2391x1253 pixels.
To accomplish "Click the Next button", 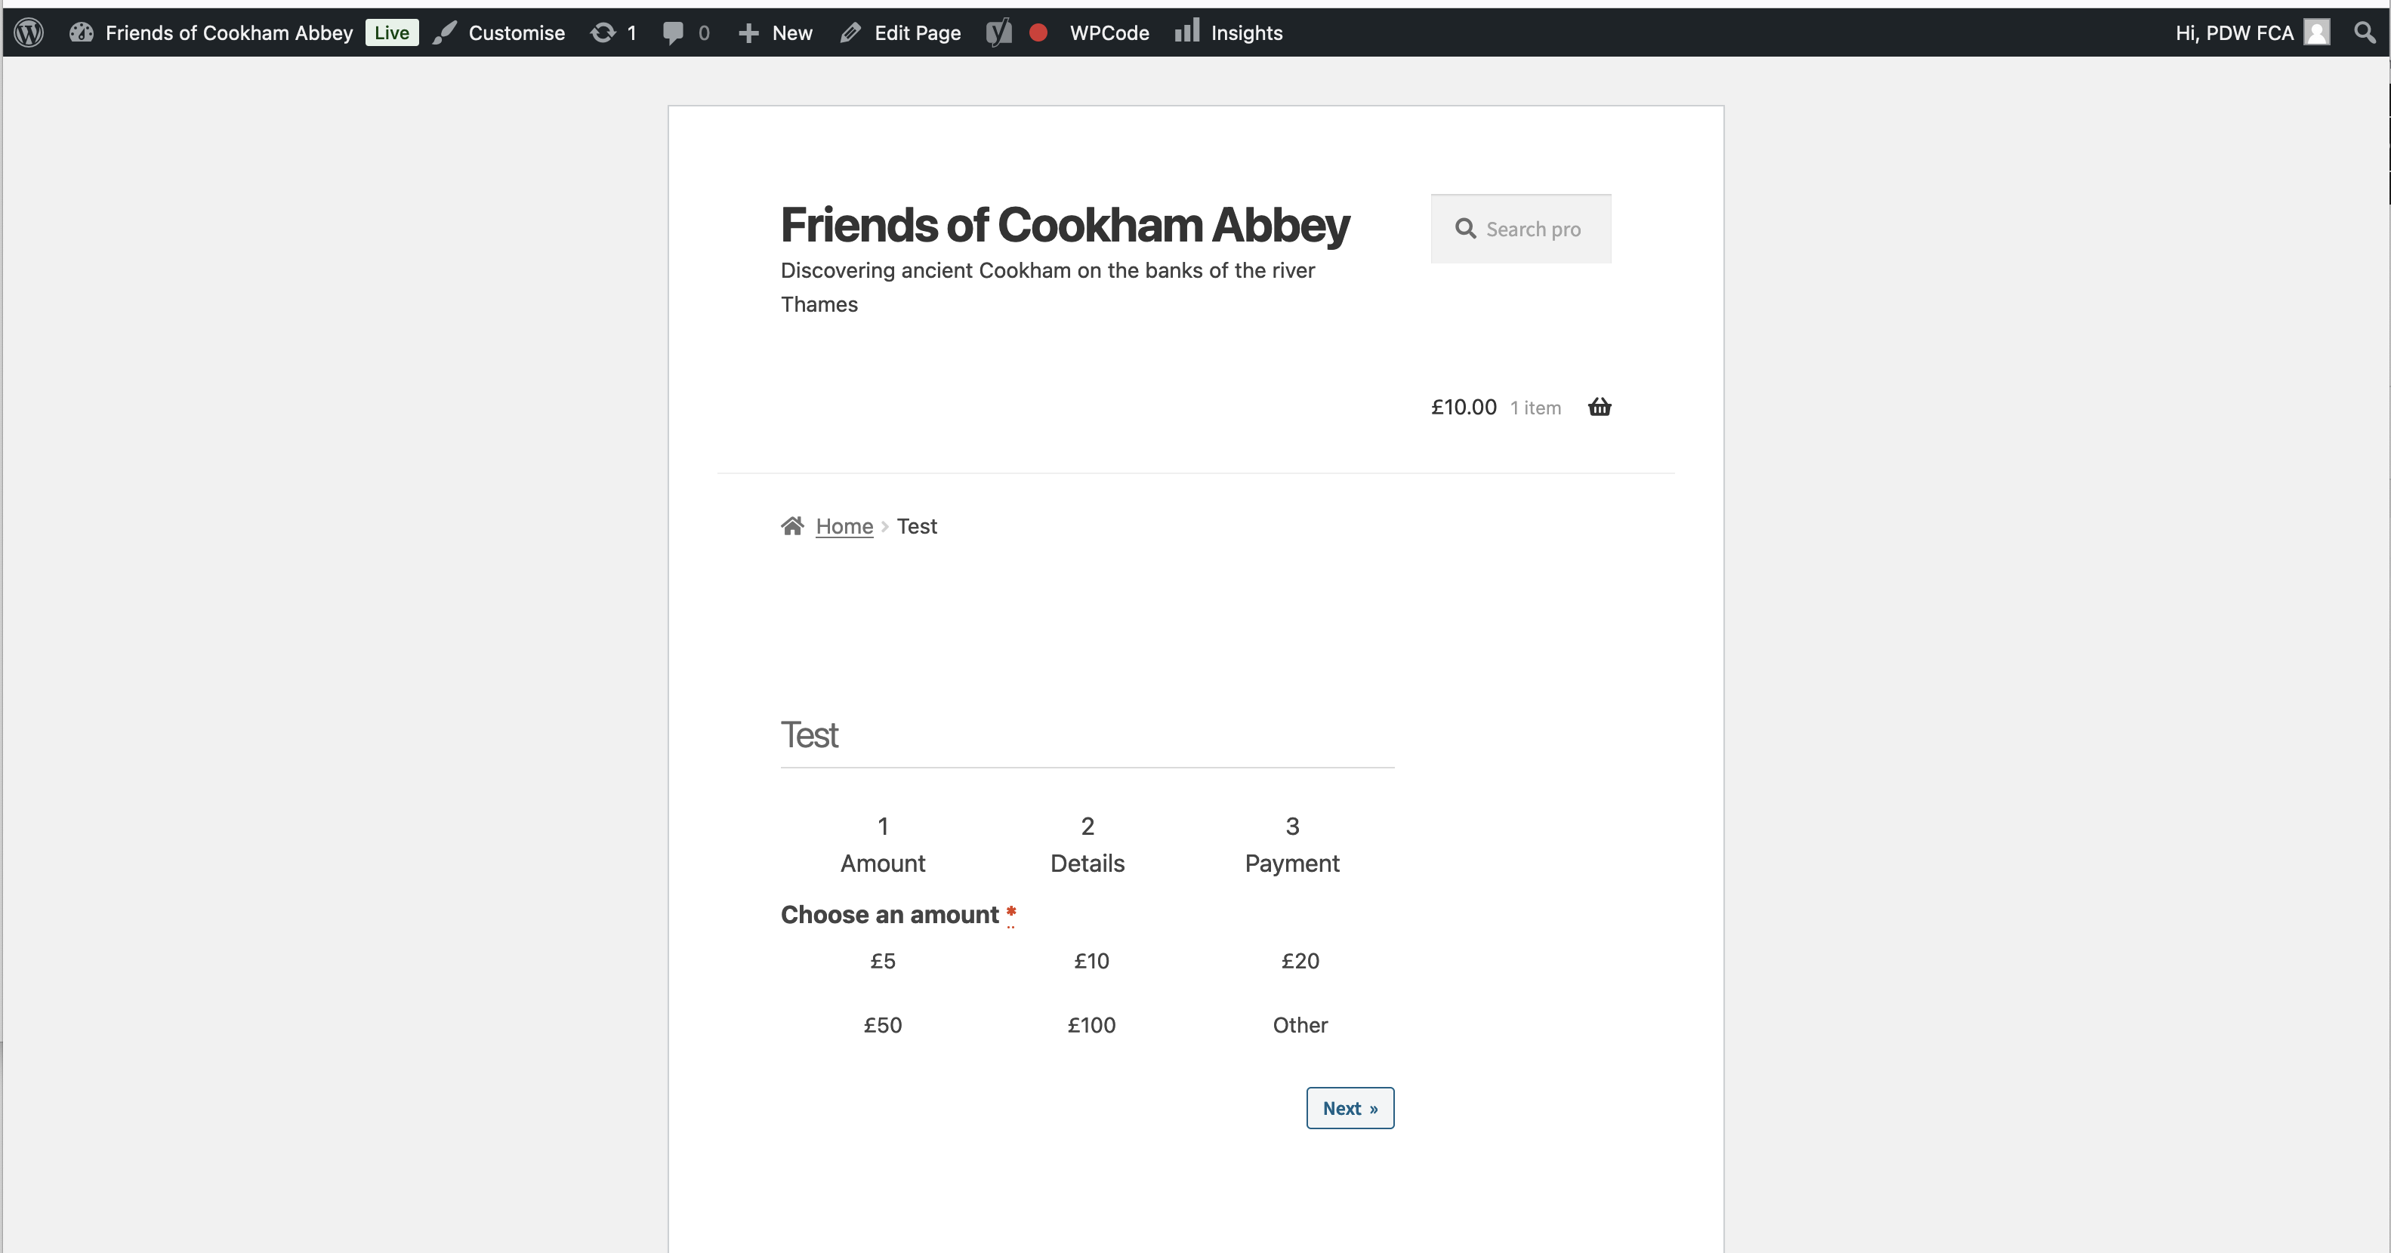I will coord(1350,1107).
